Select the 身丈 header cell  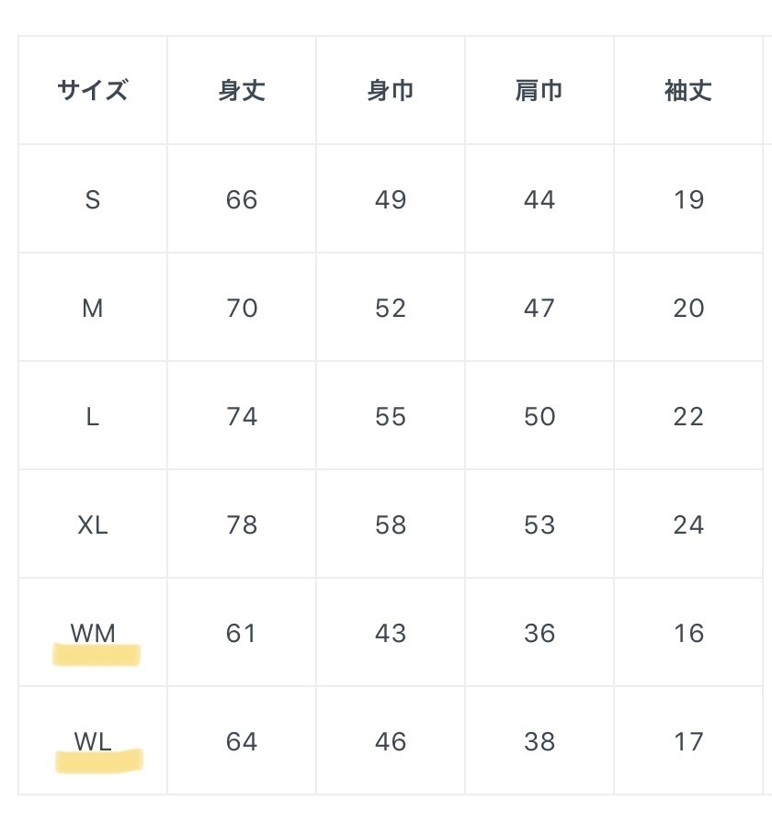[242, 91]
